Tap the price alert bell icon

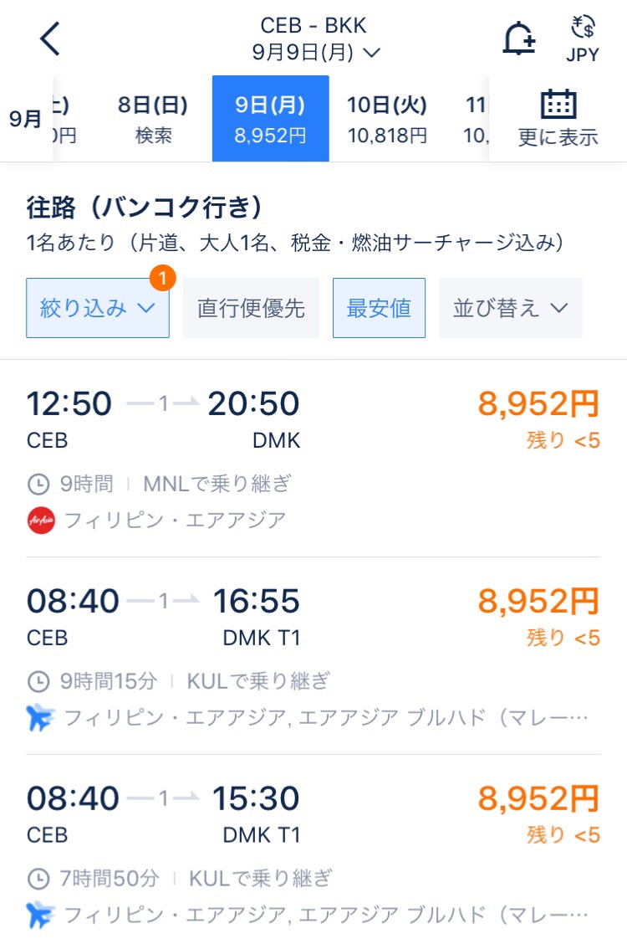click(518, 38)
